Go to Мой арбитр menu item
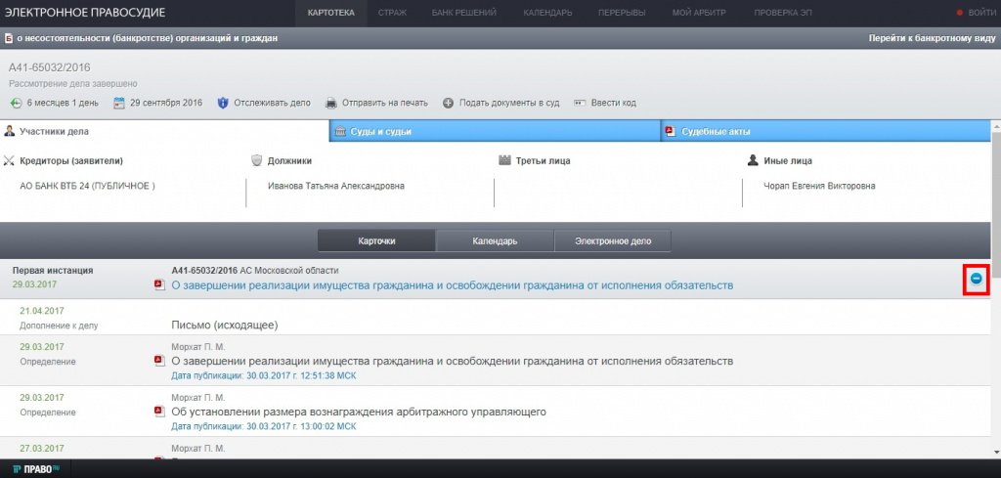 (x=698, y=12)
